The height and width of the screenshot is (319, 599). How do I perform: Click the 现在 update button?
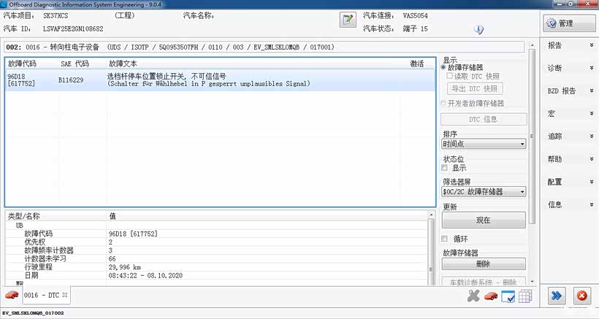484,220
